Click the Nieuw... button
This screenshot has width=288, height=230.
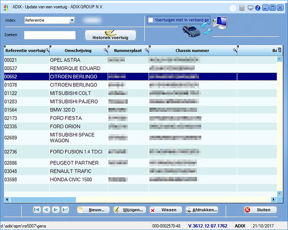93,210
